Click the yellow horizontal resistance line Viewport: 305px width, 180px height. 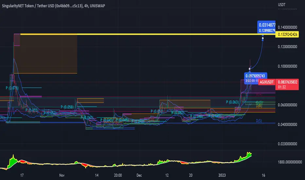pyautogui.click(x=164, y=34)
